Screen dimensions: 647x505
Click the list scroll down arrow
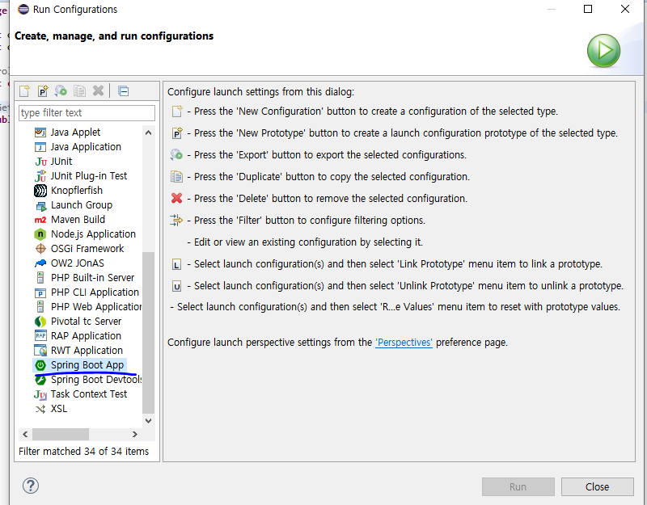point(149,421)
